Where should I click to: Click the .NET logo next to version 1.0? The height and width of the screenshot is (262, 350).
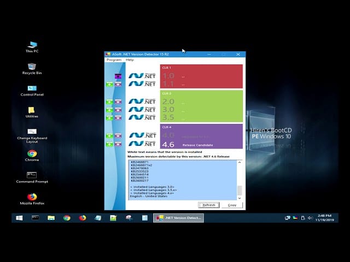[142, 76]
